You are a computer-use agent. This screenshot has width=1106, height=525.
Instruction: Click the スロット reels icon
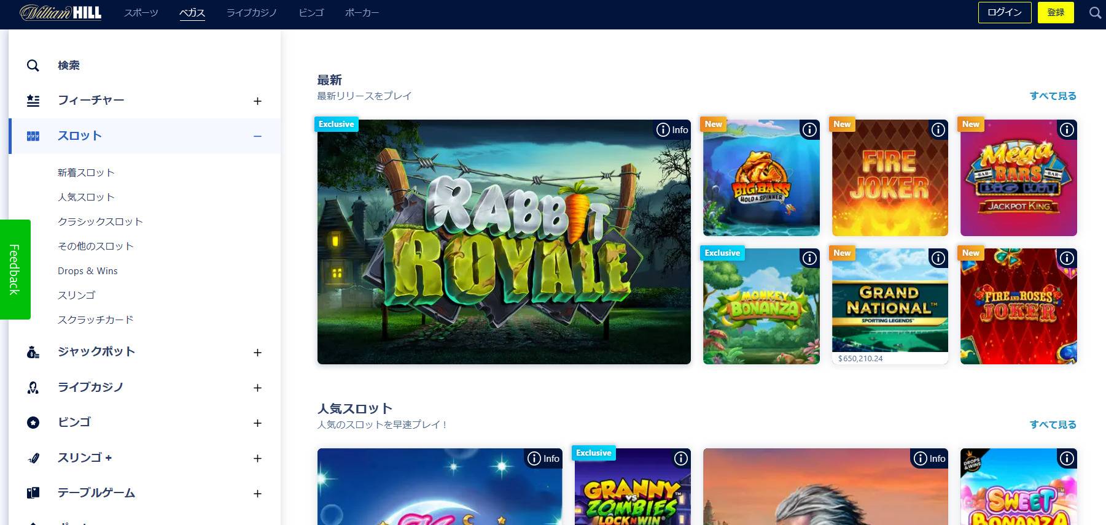[33, 136]
